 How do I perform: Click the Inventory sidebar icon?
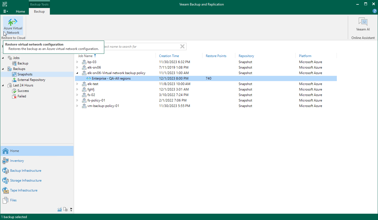5,161
